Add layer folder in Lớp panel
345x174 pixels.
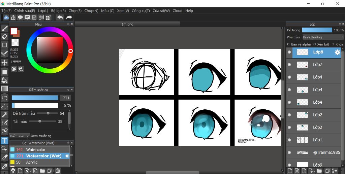[319, 171]
